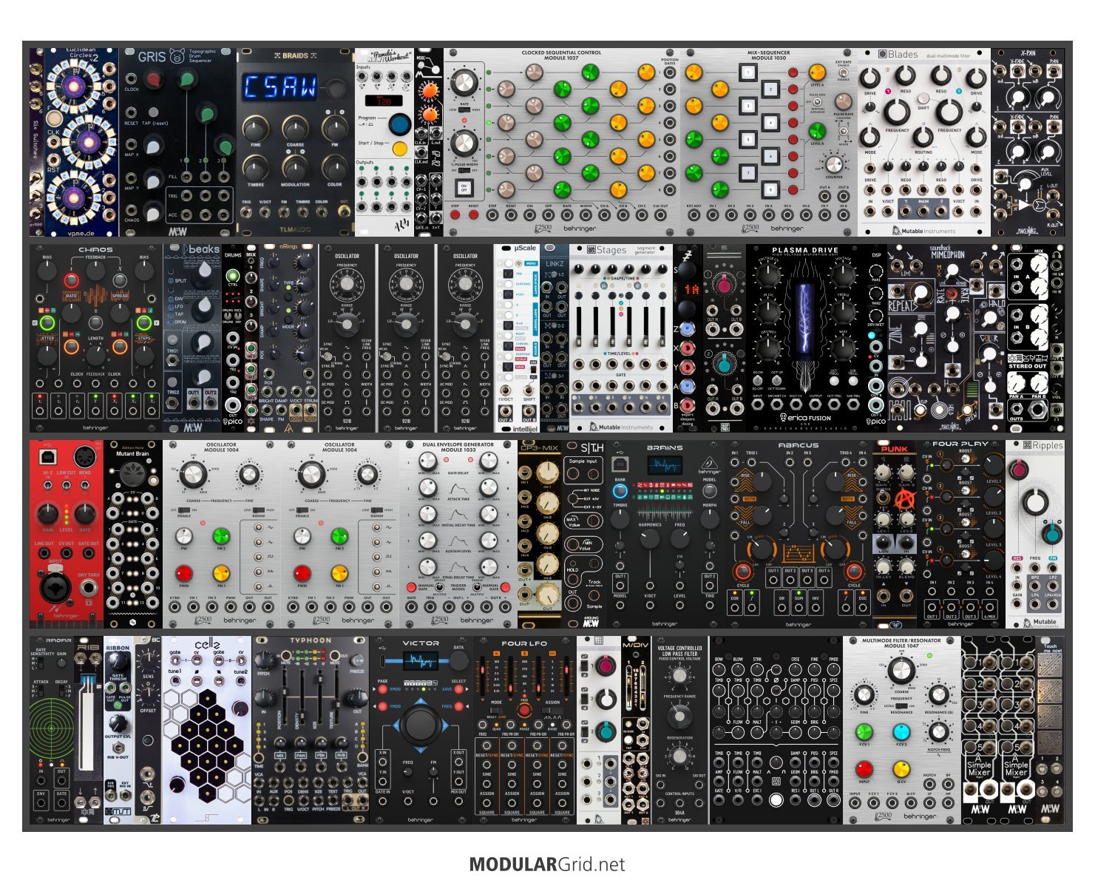
Task: Click the right Manual Gate button on Module 1033
Action: coord(506,586)
